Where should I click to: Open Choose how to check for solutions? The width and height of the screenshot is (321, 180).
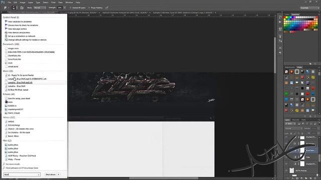[x=23, y=25]
